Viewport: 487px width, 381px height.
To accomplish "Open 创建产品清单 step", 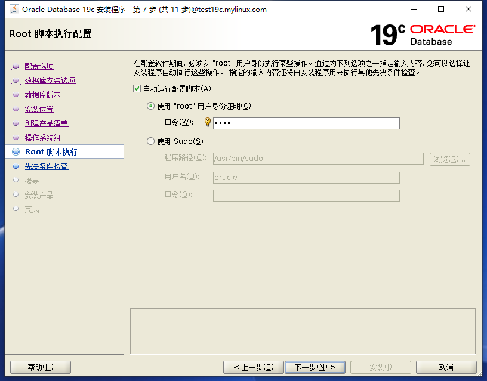I will click(x=47, y=123).
